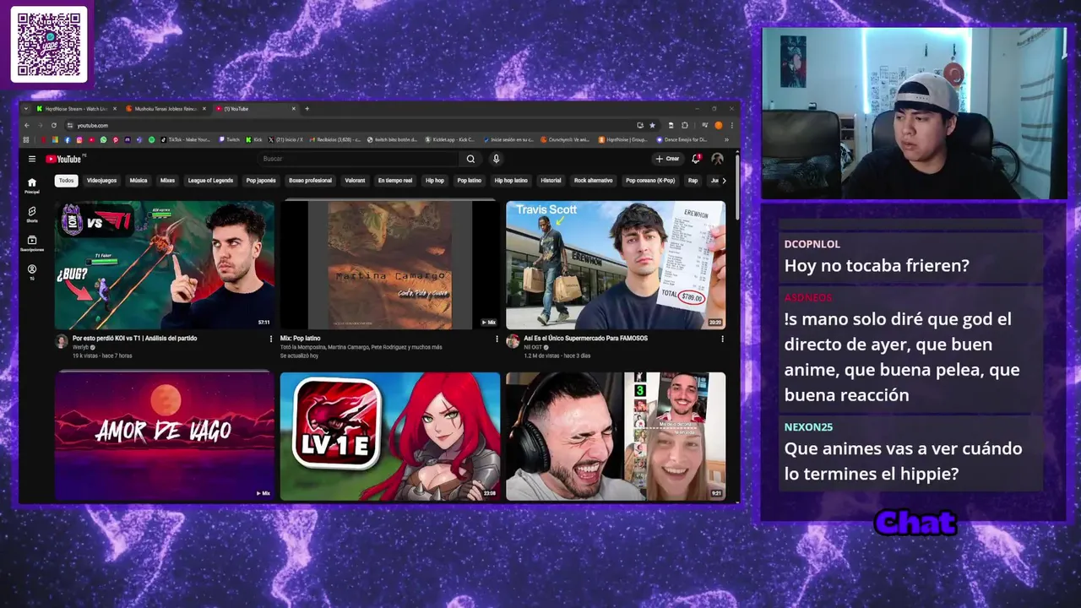Click the Crear button
This screenshot has height=608, width=1081.
(667, 159)
